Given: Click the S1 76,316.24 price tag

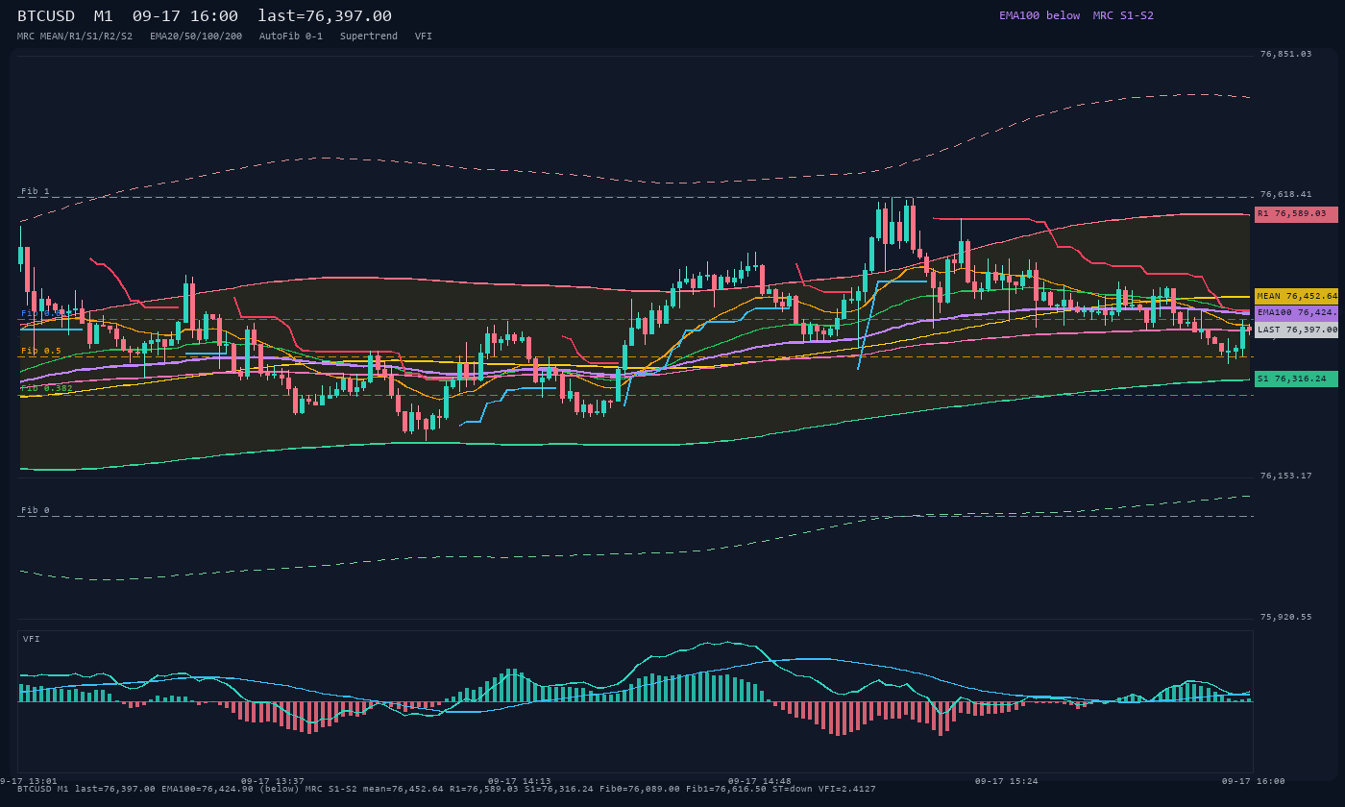Looking at the screenshot, I should (x=1296, y=379).
